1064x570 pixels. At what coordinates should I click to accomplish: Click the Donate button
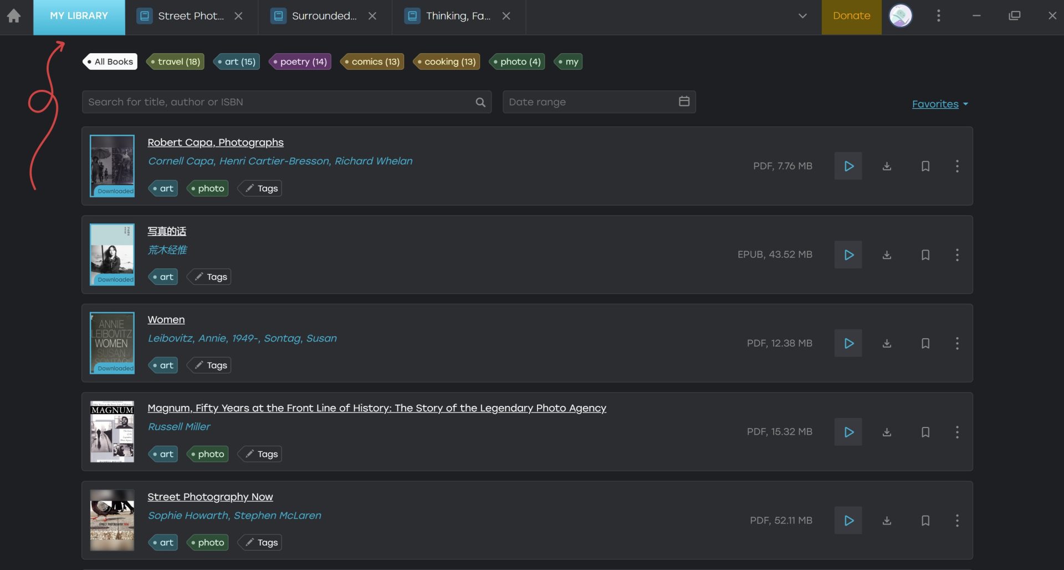(x=851, y=16)
